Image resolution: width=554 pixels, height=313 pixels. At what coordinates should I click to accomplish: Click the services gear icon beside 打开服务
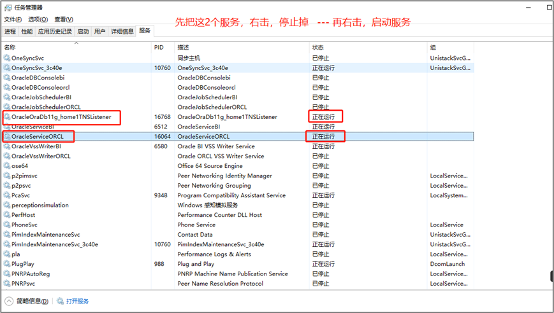point(61,301)
